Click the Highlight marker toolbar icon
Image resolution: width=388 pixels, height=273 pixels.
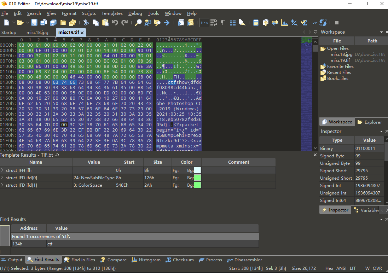(x=242, y=23)
